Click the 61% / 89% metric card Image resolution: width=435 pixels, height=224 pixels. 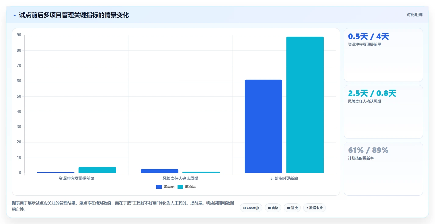tap(383, 169)
